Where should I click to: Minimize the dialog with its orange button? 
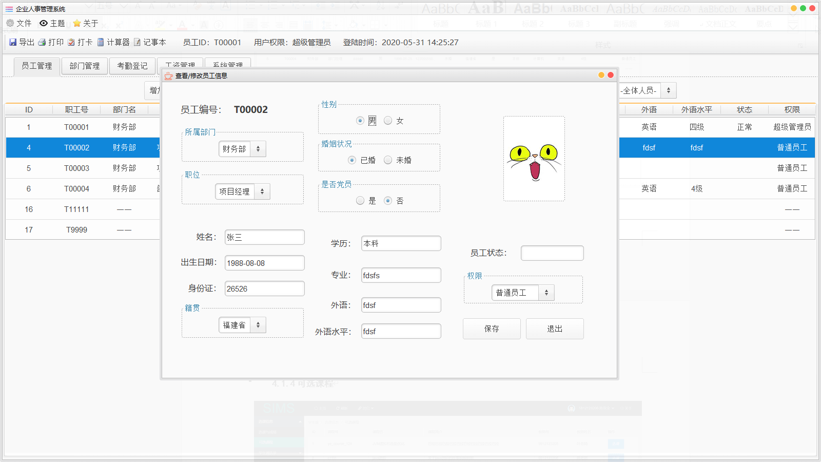(x=601, y=75)
